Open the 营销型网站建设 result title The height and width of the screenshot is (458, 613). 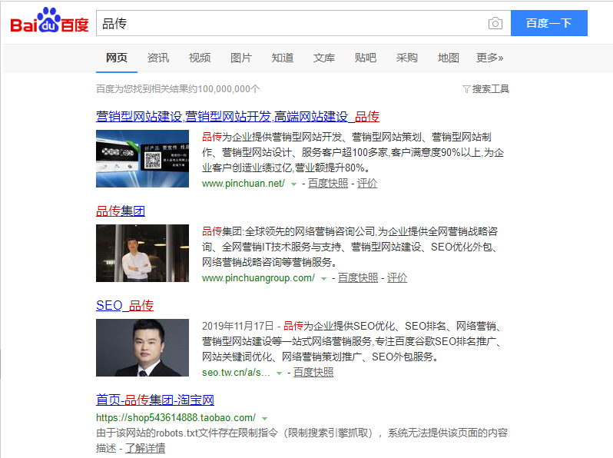(x=237, y=117)
